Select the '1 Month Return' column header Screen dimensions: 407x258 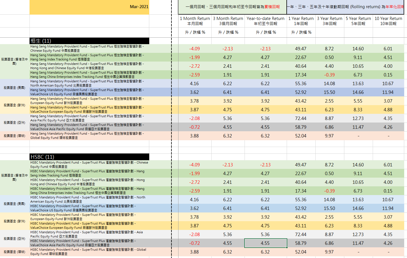(195, 21)
